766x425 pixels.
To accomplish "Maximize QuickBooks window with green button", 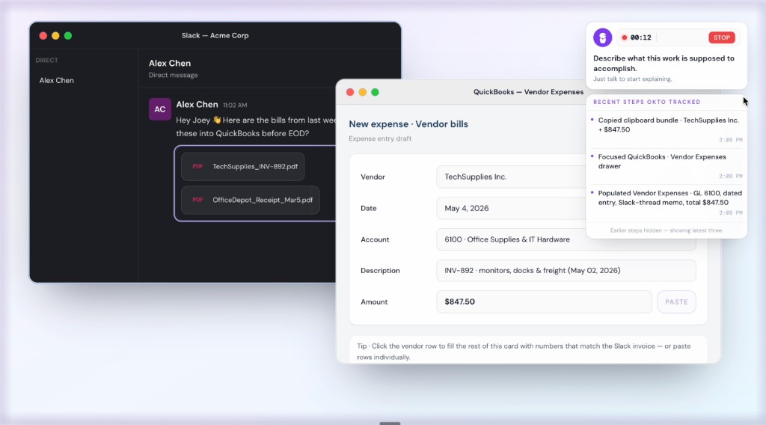I will click(375, 92).
